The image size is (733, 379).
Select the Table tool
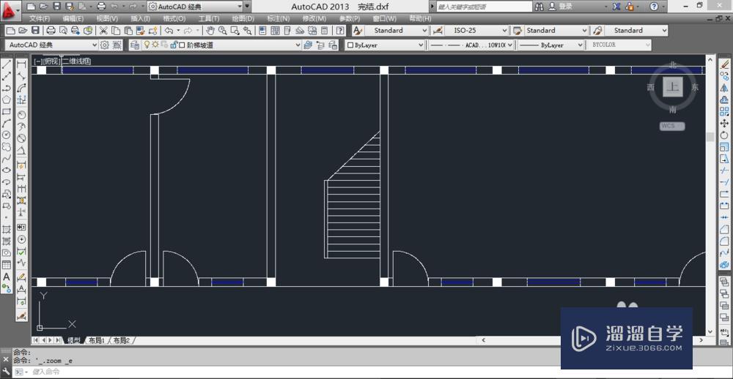pos(7,265)
